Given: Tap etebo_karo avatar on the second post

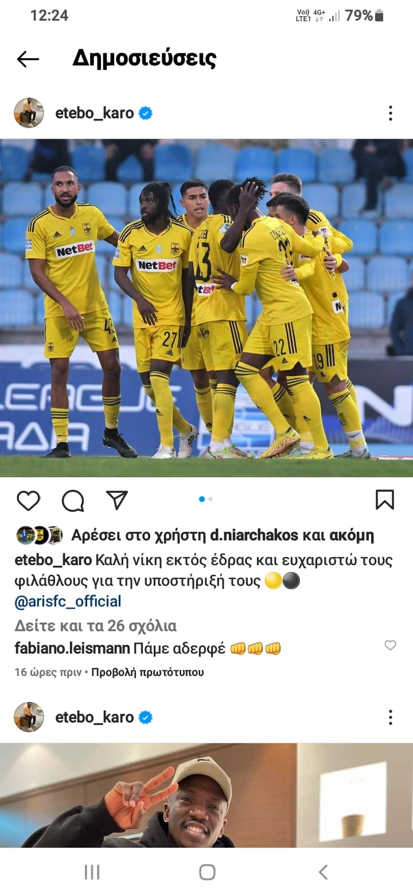Looking at the screenshot, I should click(x=29, y=717).
